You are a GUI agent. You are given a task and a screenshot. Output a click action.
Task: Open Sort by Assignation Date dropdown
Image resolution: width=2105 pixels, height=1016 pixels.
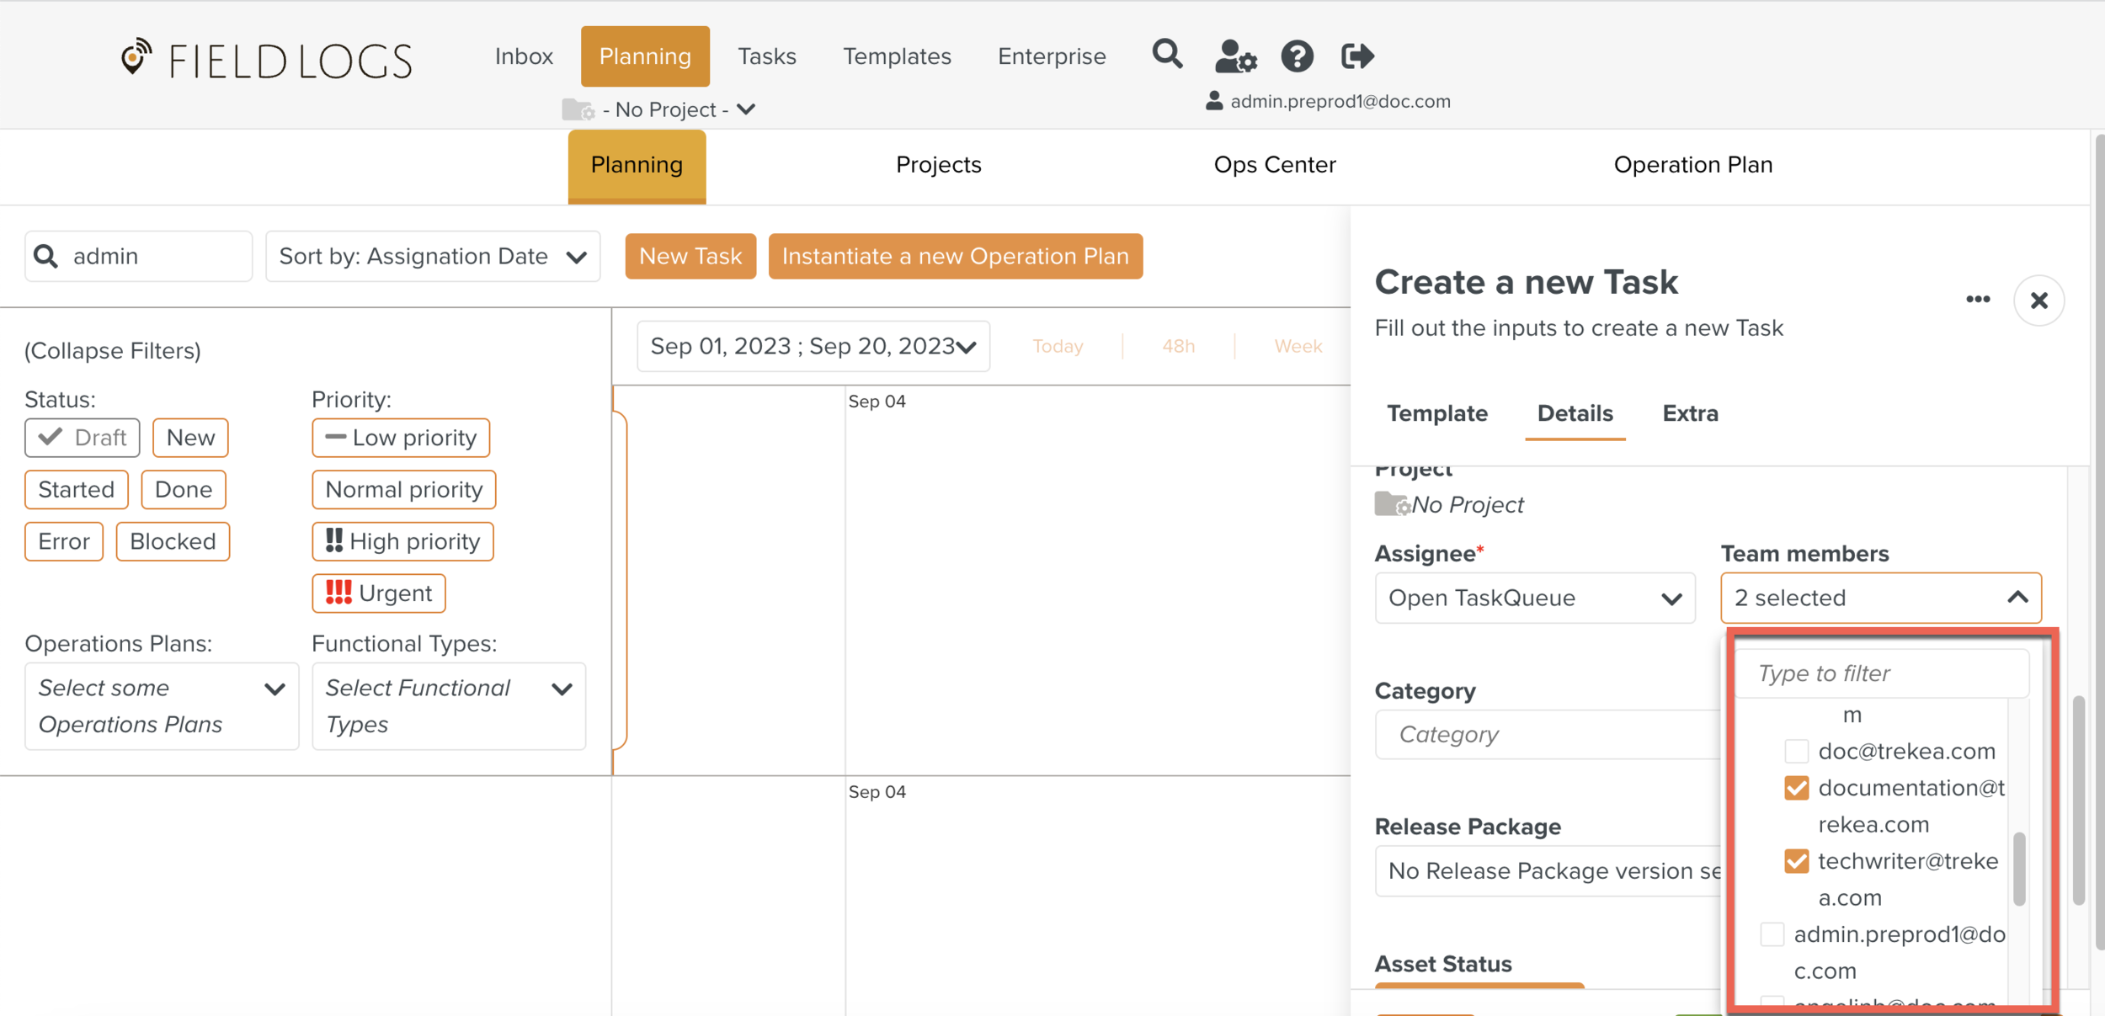tap(433, 256)
